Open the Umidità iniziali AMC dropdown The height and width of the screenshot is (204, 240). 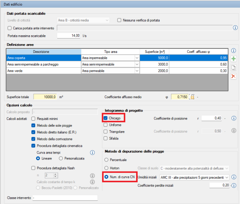point(227,177)
